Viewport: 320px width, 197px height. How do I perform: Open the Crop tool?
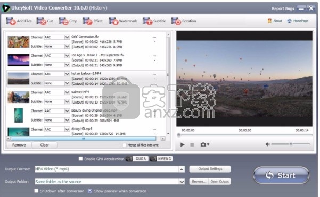68,21
